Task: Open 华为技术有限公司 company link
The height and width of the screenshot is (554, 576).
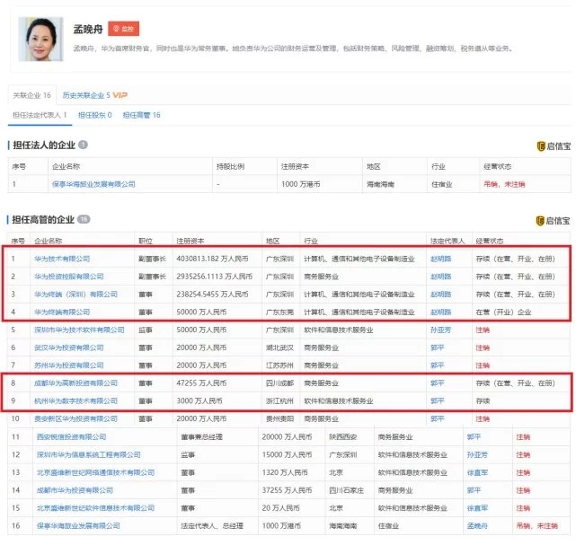Action: (62, 259)
